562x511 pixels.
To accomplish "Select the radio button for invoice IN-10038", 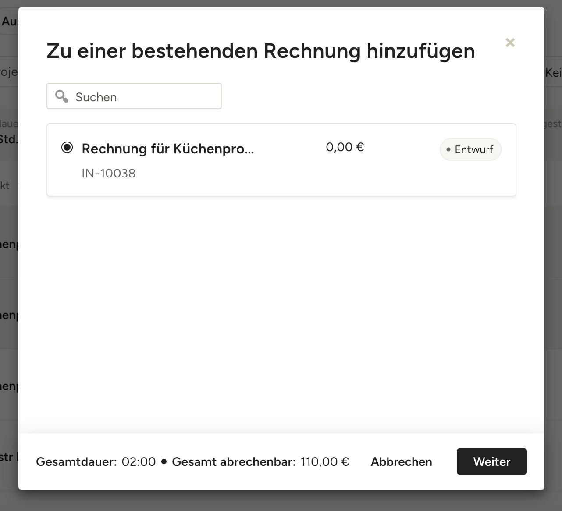I will [67, 147].
